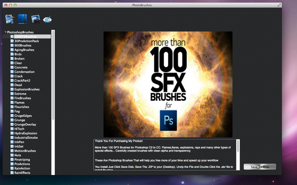
Task: Click the file icon next to Grunge
Action: click(x=12, y=120)
